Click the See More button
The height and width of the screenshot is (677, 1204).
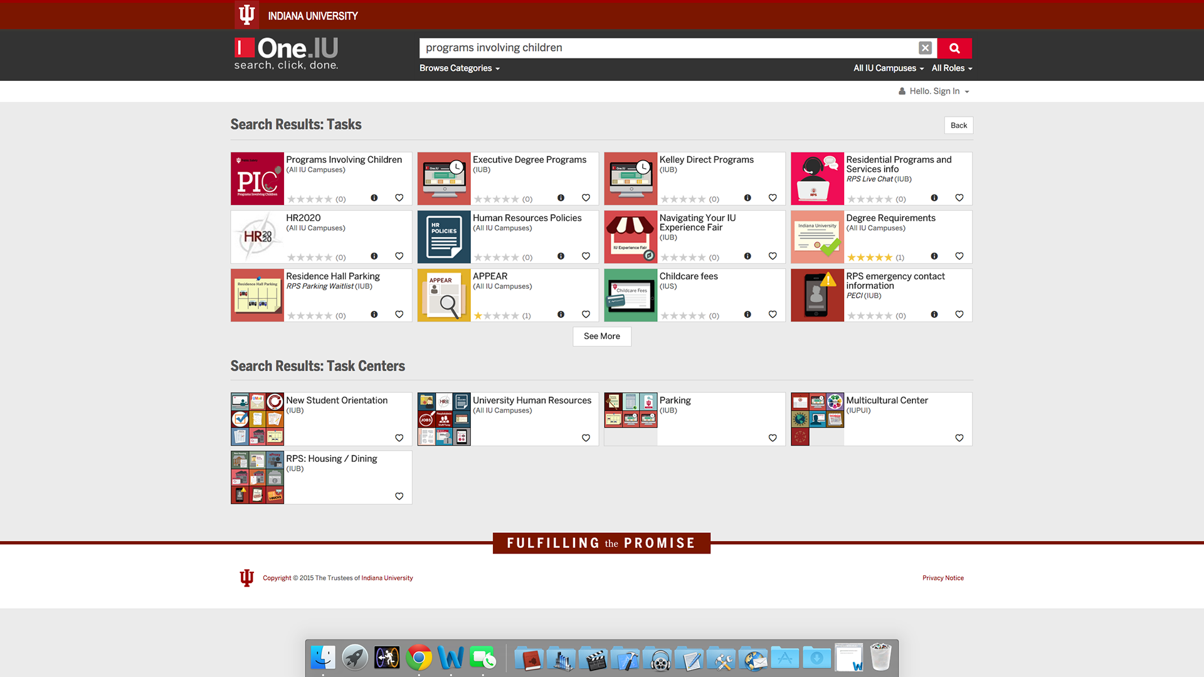coord(601,337)
